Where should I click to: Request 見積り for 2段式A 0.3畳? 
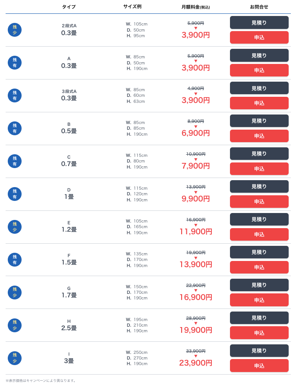[x=259, y=22]
